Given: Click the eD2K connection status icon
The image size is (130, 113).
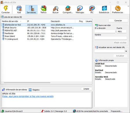Looking at the screenshot, I should [x=74, y=111].
